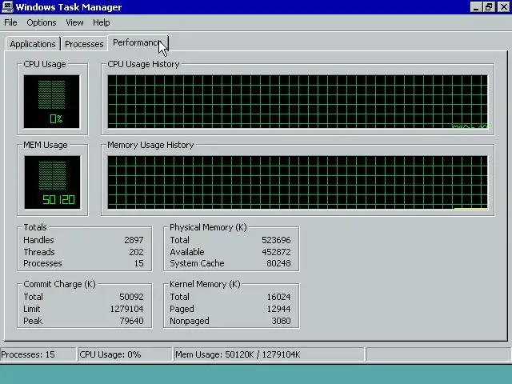Click Commit Charge Limit value 1279104
This screenshot has height=384, width=512.
coord(126,309)
